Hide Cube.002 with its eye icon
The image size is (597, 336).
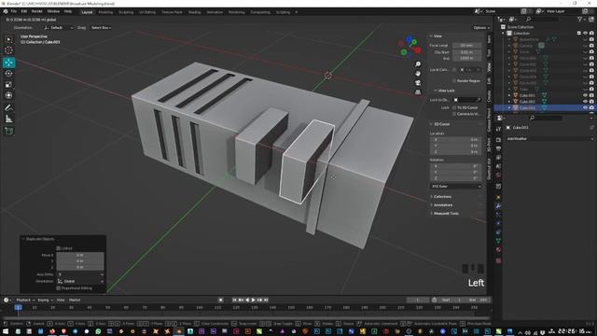click(585, 102)
